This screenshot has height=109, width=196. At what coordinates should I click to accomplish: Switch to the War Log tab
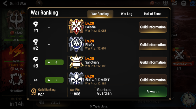tap(127, 14)
